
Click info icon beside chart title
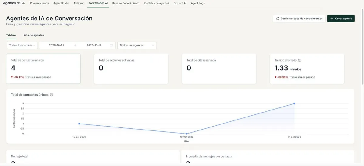point(52,95)
